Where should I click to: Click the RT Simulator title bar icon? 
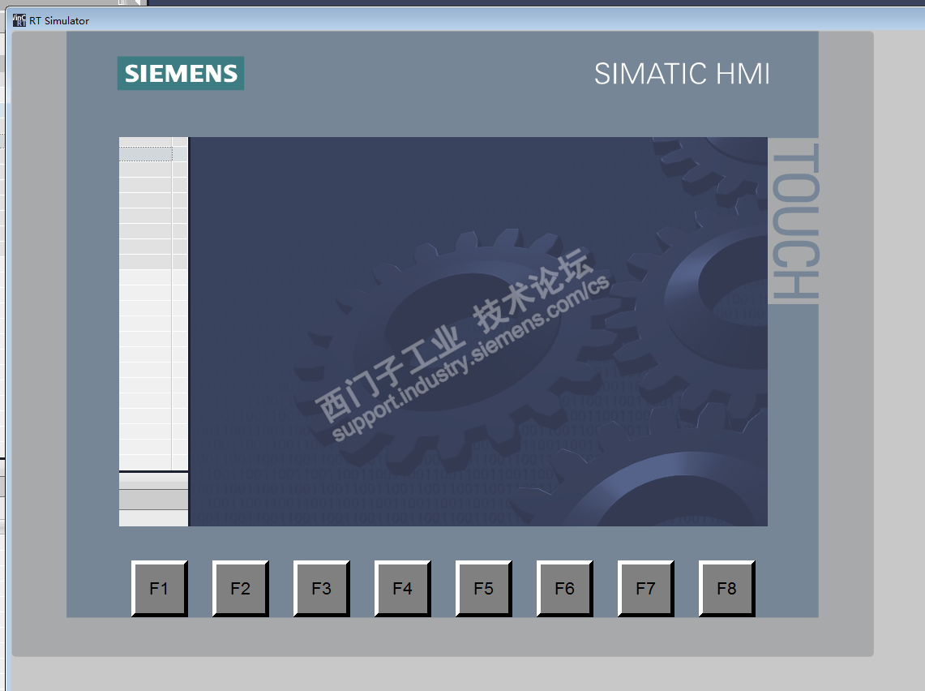point(19,20)
